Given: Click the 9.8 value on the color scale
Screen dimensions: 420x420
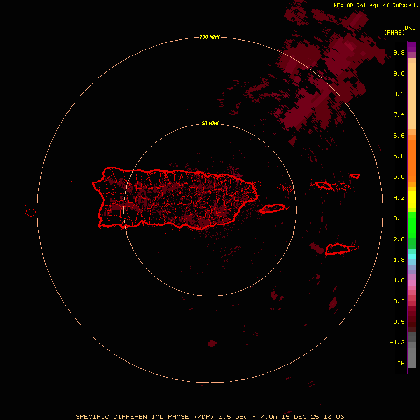Looking at the screenshot, I should coord(399,52).
